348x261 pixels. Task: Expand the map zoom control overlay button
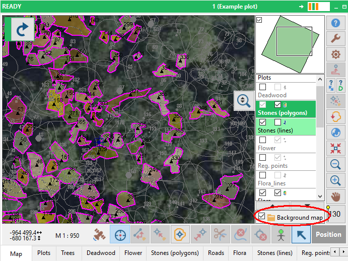click(x=244, y=100)
